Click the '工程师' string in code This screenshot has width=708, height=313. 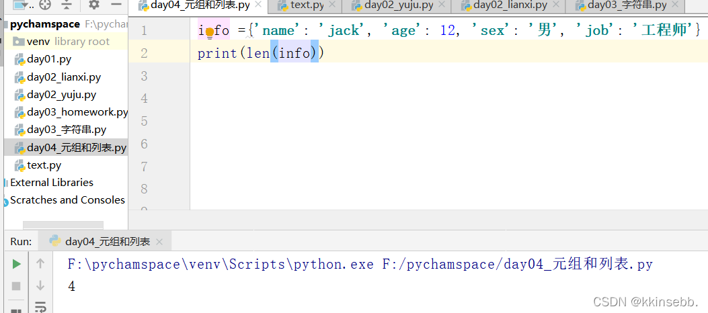pos(663,30)
